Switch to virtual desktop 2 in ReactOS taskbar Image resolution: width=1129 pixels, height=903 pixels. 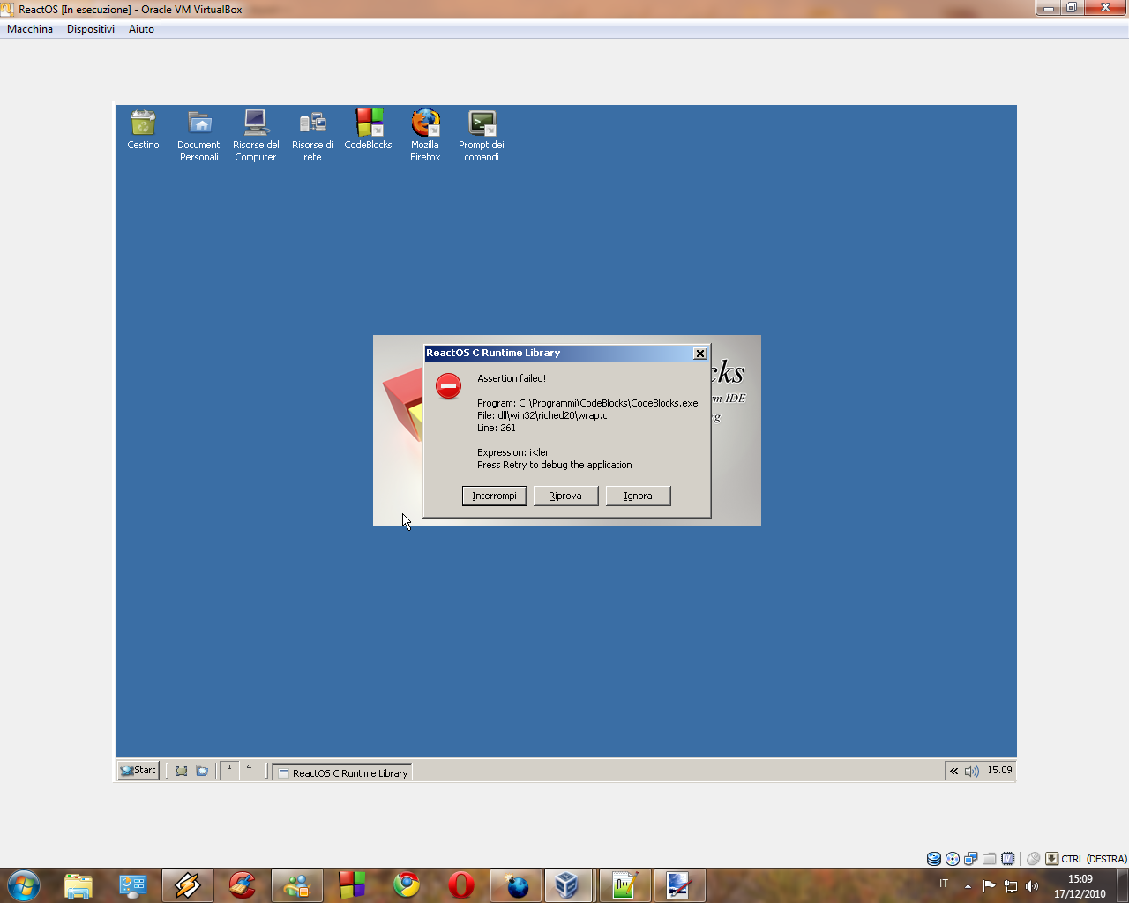pos(250,770)
